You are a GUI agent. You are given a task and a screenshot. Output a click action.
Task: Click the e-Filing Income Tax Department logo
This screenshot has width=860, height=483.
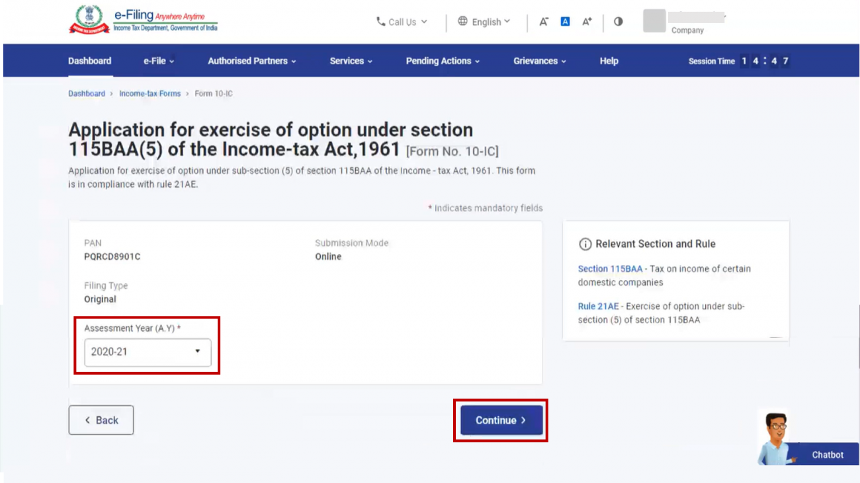pyautogui.click(x=142, y=20)
